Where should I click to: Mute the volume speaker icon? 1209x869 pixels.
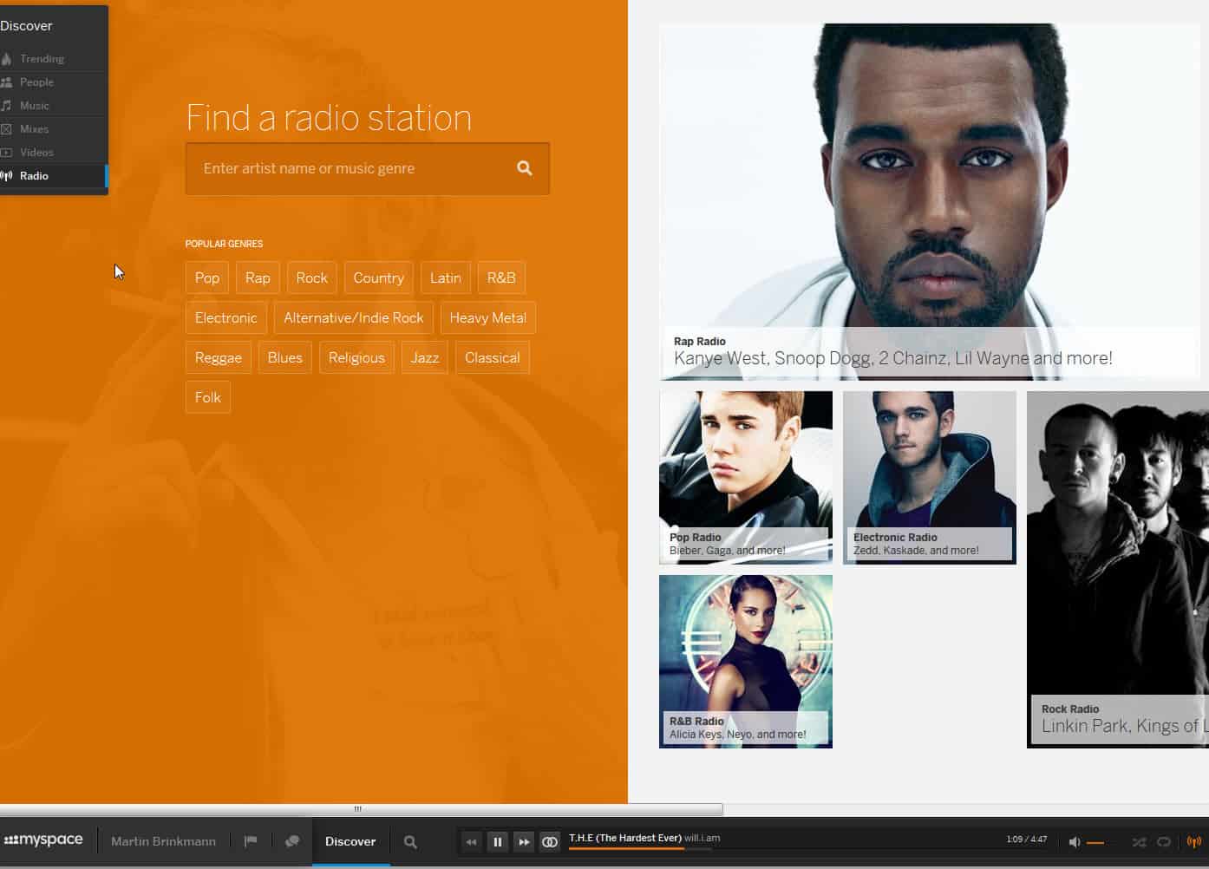(1074, 842)
